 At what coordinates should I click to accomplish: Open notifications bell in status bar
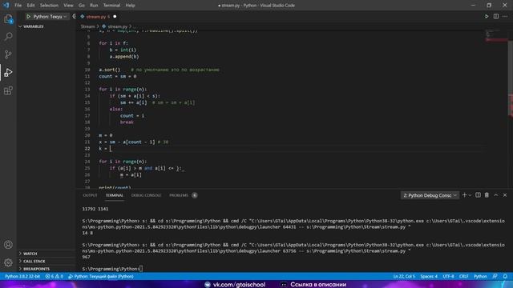(505, 276)
